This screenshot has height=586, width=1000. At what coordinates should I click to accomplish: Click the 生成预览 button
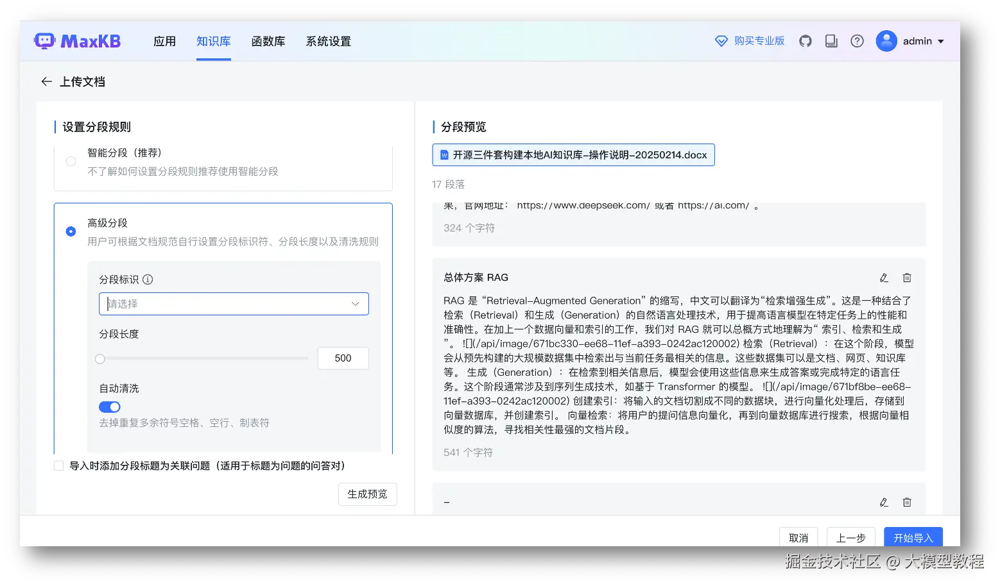[368, 494]
